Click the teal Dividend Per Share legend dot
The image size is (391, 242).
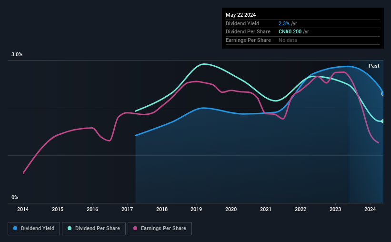coord(70,228)
